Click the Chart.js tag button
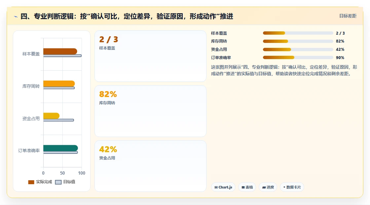Viewport: 370px width, 205px height. click(x=223, y=187)
